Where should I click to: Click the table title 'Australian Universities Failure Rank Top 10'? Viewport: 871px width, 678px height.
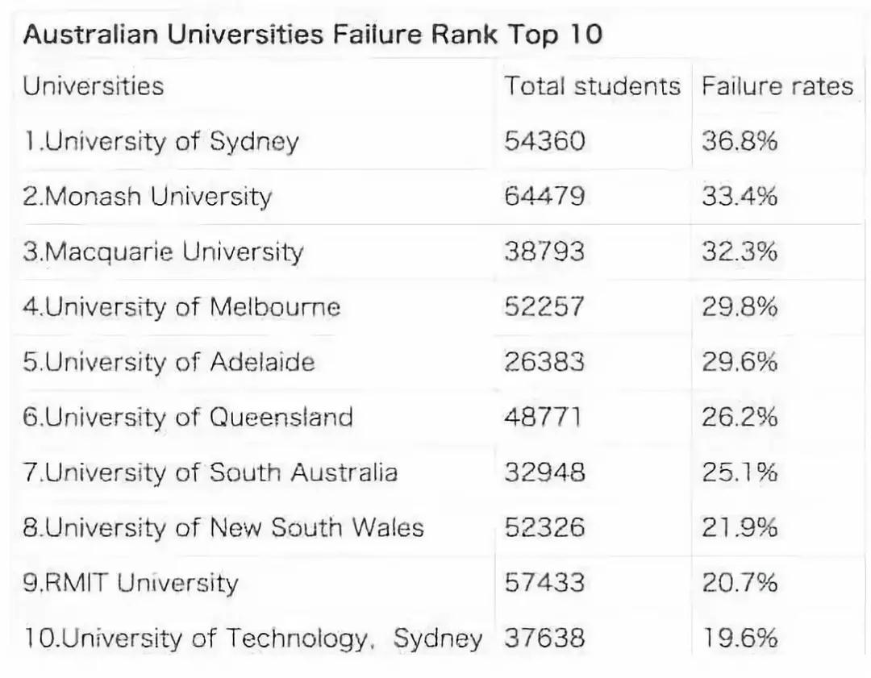[312, 36]
